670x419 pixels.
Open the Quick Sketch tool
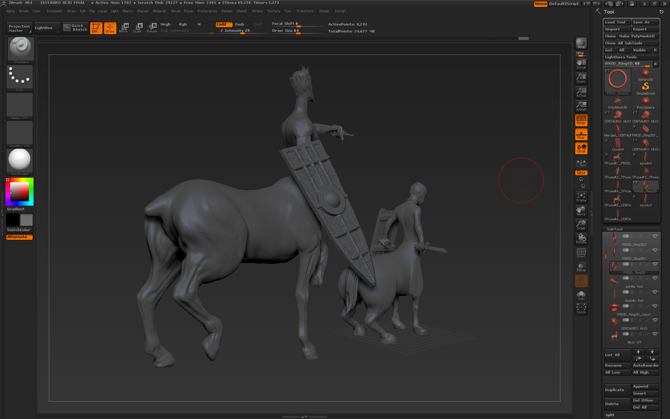coord(75,28)
